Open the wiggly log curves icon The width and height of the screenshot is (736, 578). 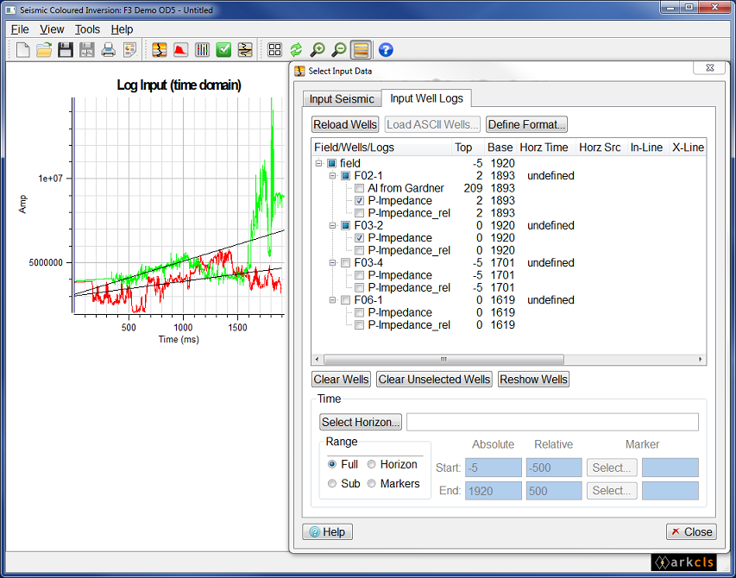coord(245,50)
